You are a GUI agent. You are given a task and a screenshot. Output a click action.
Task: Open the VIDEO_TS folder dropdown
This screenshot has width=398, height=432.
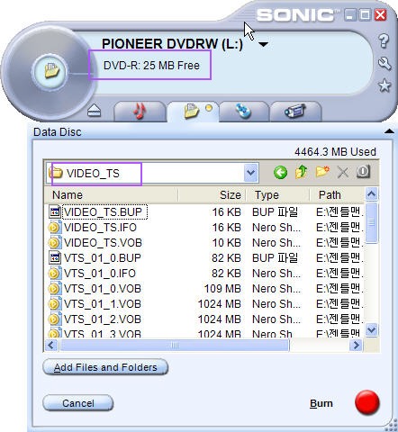(x=250, y=173)
